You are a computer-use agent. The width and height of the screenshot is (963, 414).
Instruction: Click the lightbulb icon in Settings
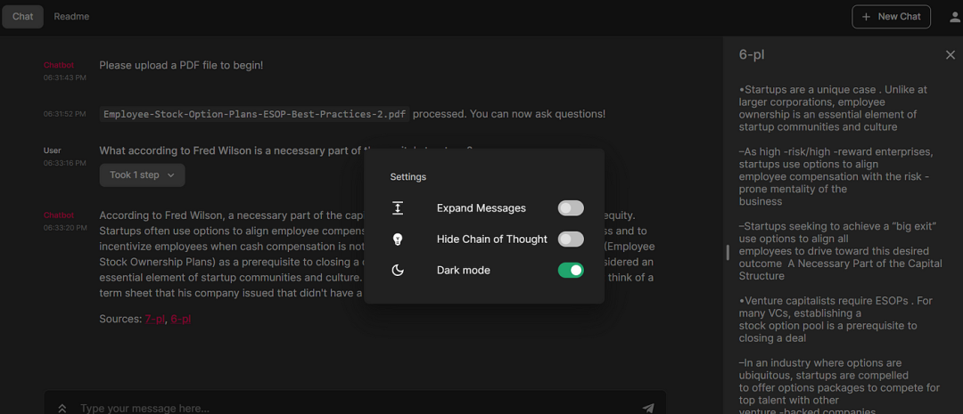pyautogui.click(x=398, y=239)
